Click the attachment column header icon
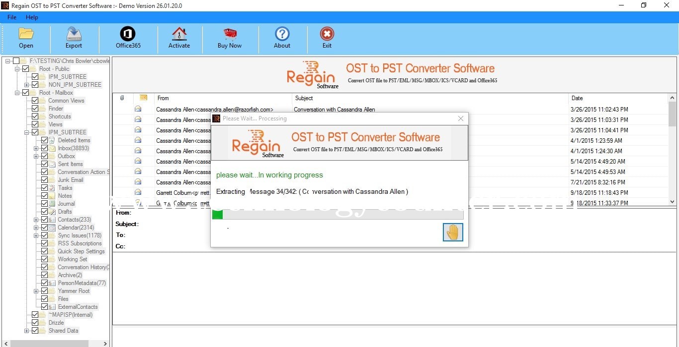This screenshot has height=347, width=679. pos(122,98)
